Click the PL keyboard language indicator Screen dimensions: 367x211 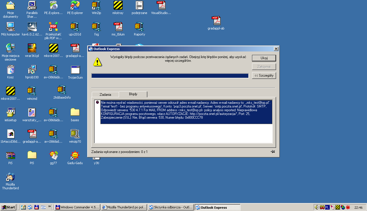click(327, 207)
